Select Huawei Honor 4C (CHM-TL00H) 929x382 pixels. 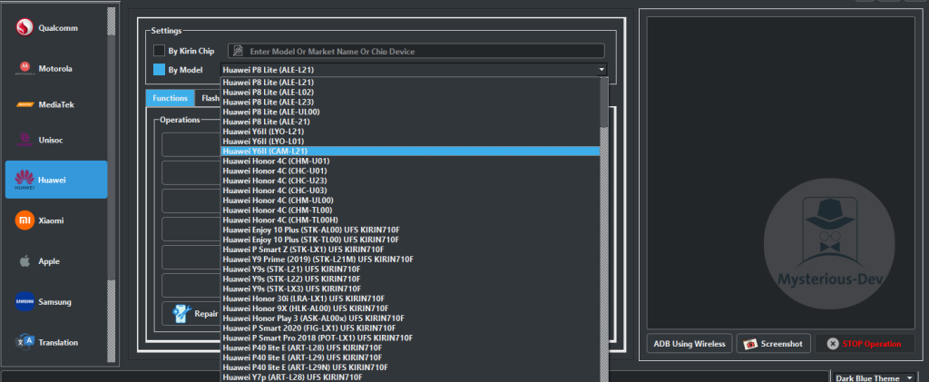point(409,220)
